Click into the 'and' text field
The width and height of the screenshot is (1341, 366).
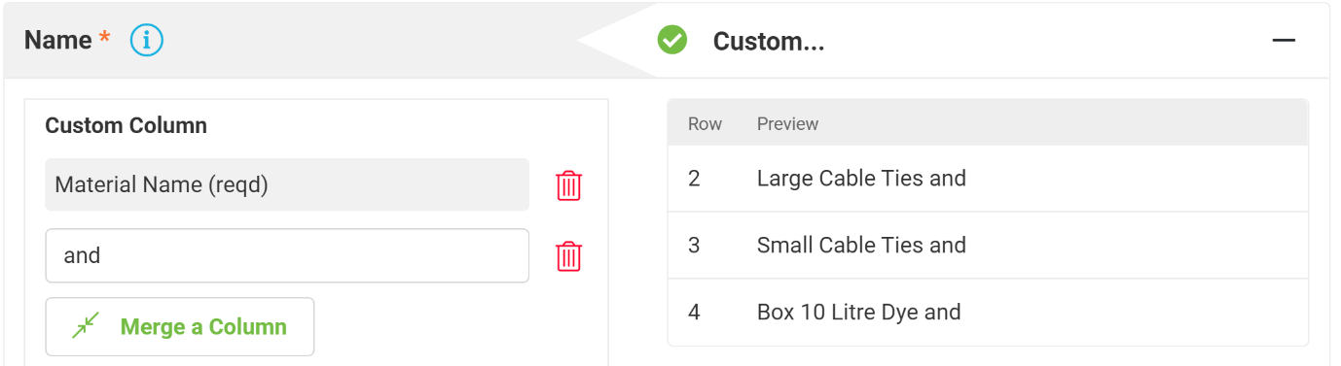pyautogui.click(x=287, y=255)
